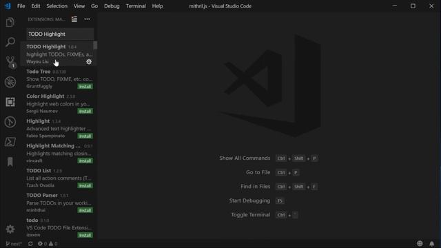Click the Synchronize Changes icon in status bar
Screen dimensions: 441x248
coord(30,244)
